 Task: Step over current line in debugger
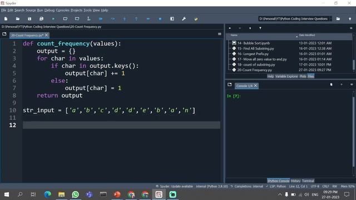[112, 19]
